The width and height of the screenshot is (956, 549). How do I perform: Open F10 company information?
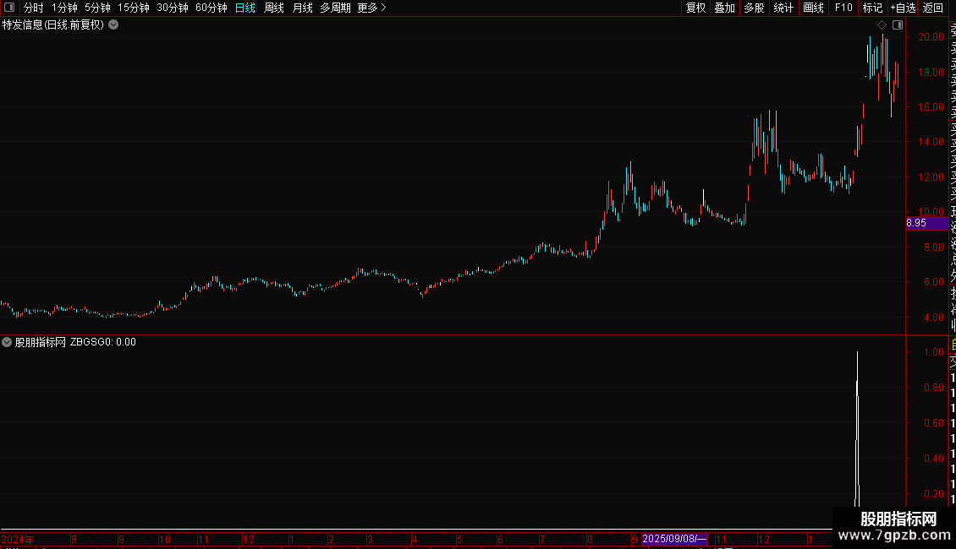click(843, 8)
